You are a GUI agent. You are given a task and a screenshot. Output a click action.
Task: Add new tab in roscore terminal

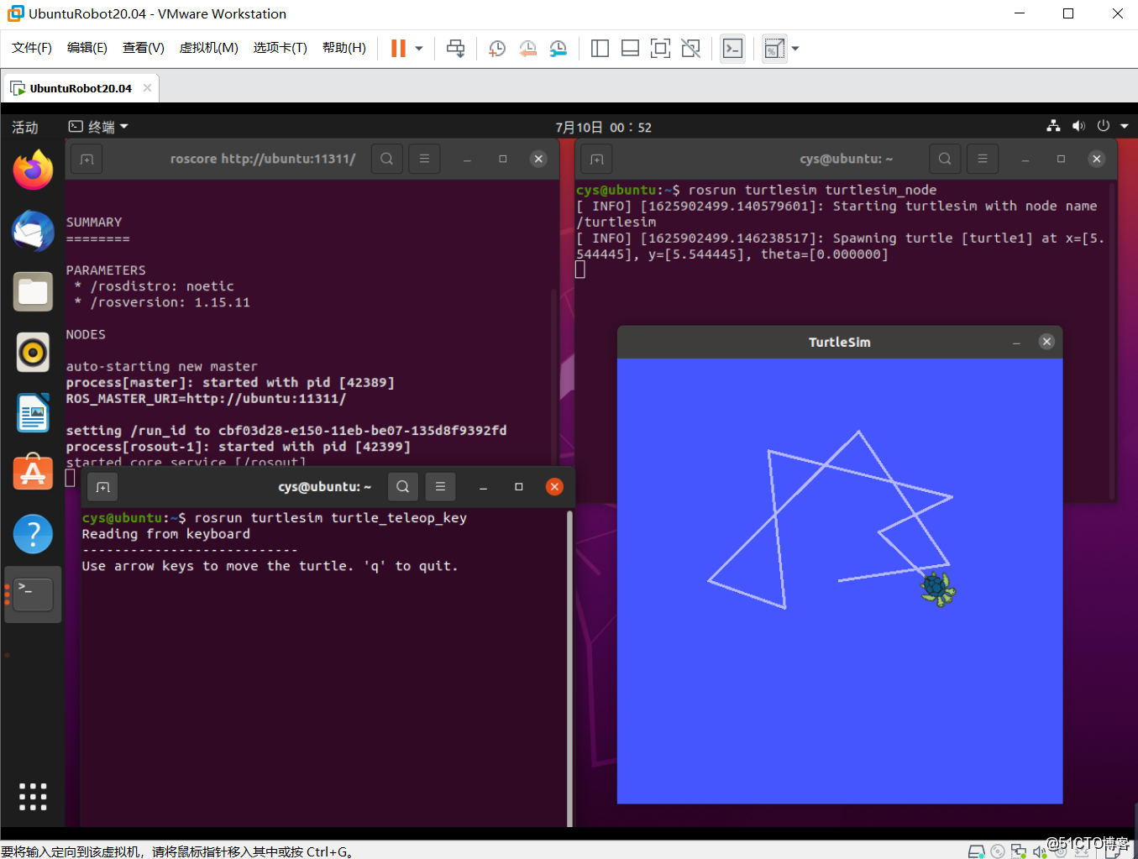(x=87, y=159)
